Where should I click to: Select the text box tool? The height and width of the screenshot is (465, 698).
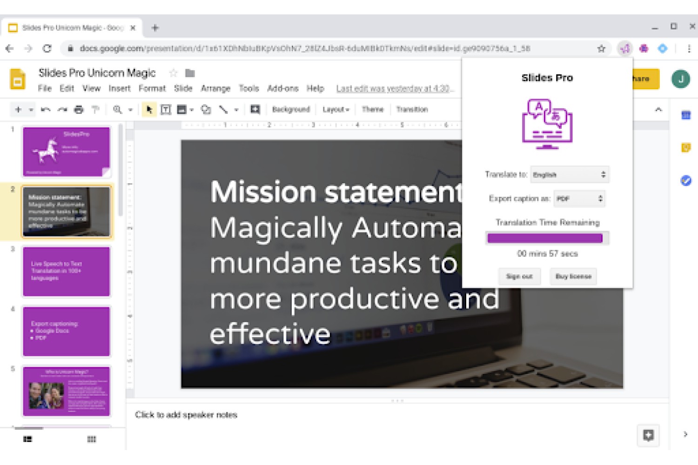(x=166, y=110)
